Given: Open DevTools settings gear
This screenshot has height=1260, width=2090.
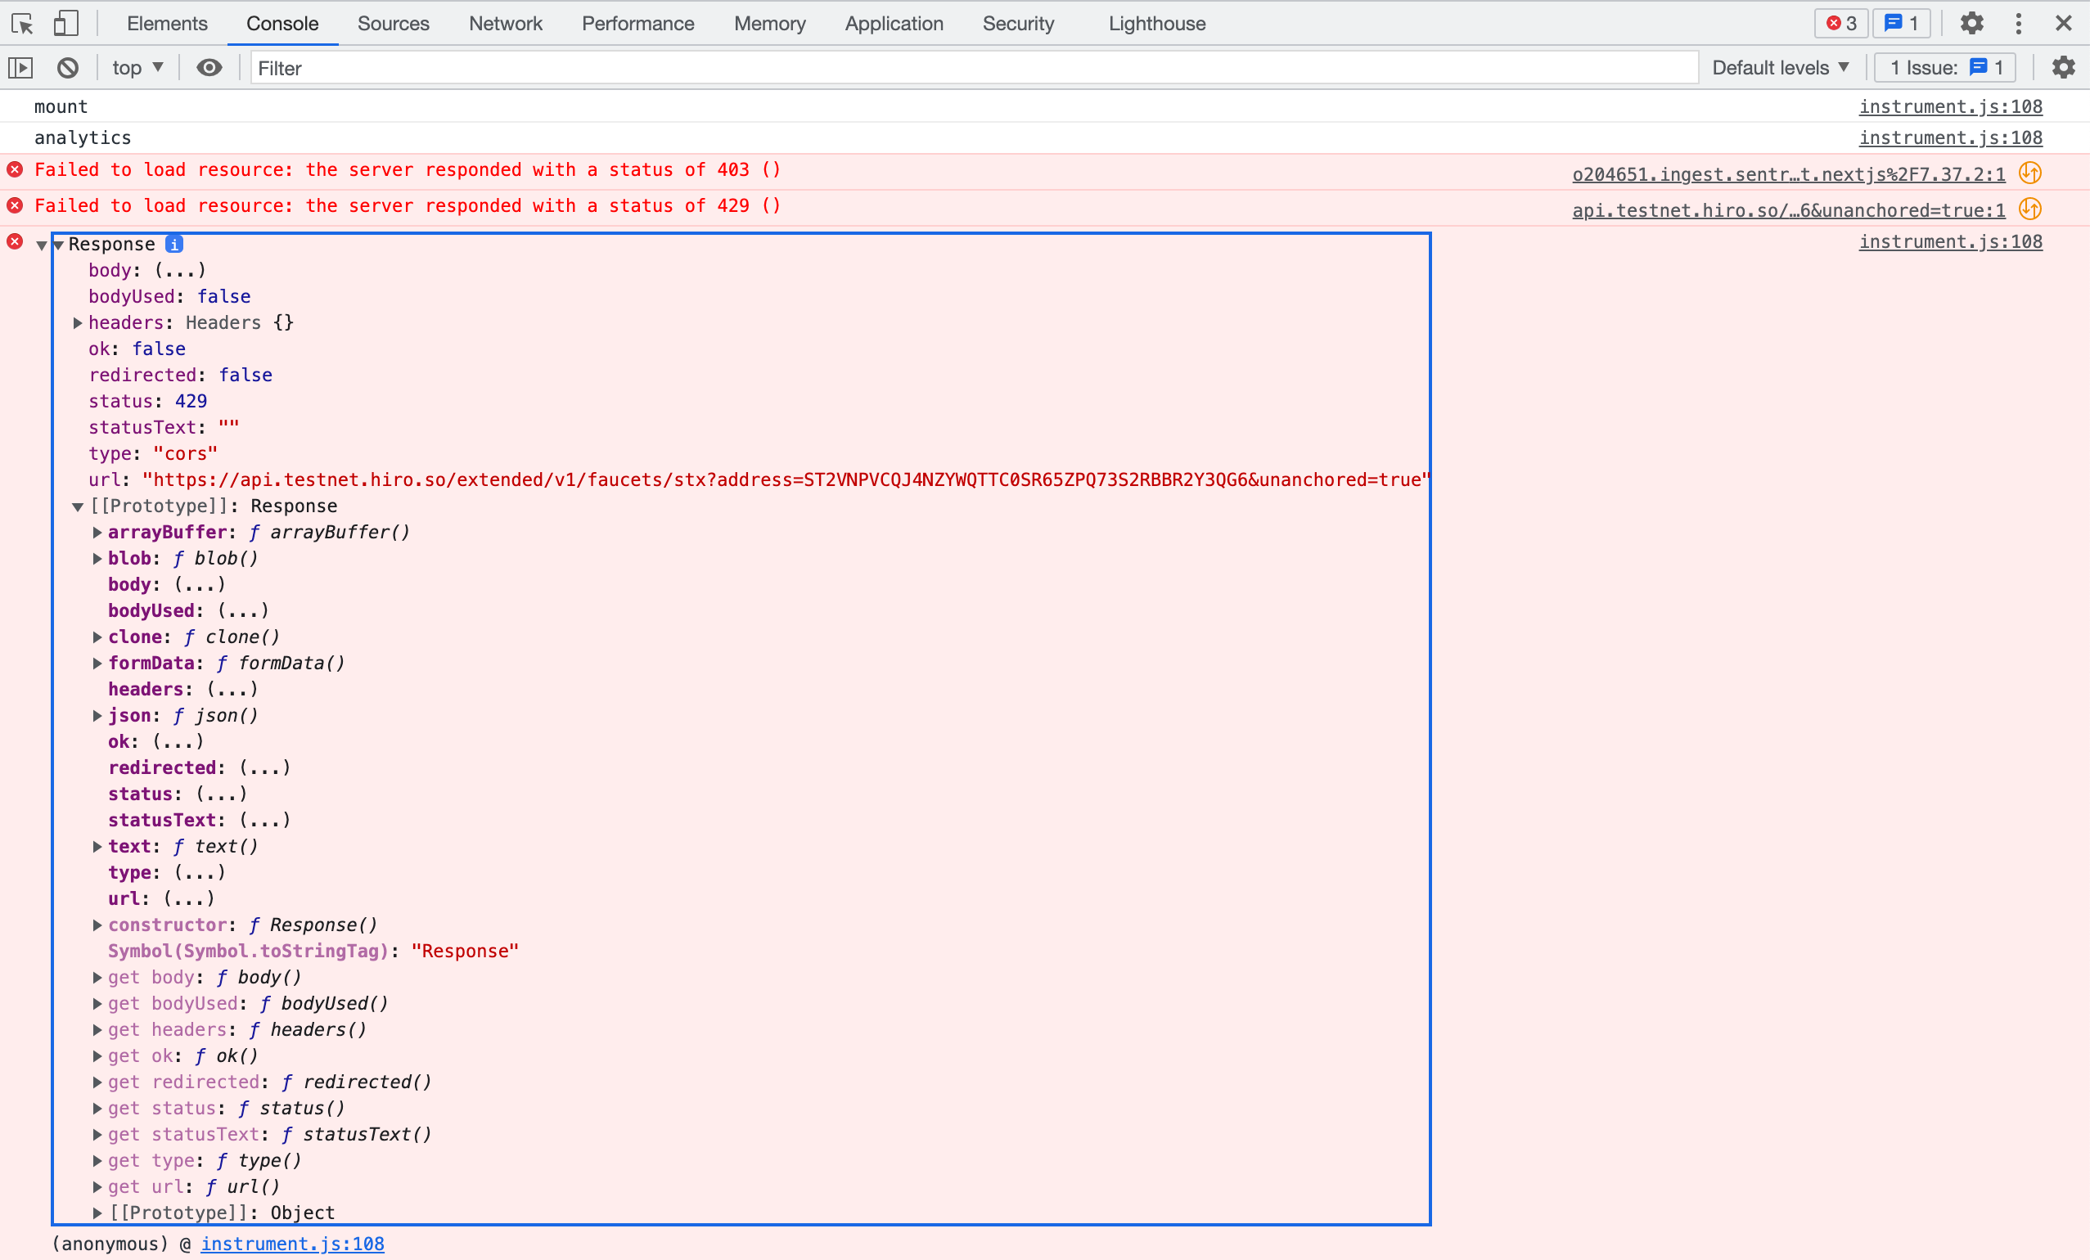Looking at the screenshot, I should (x=1971, y=23).
